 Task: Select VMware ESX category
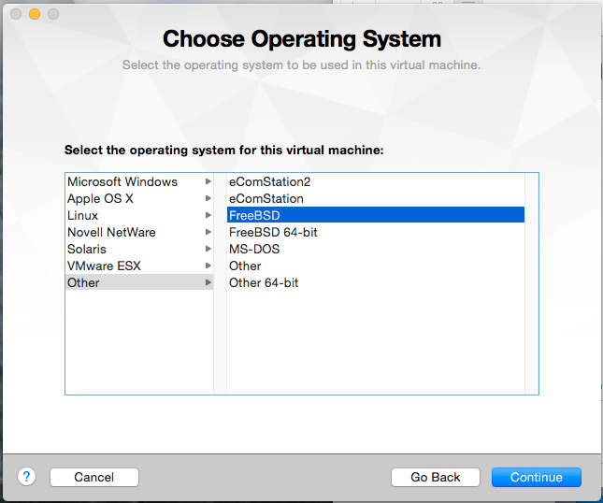(x=139, y=266)
